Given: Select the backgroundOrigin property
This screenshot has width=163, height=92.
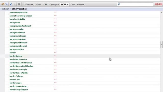Looking at the screenshot, I should 18,39.
